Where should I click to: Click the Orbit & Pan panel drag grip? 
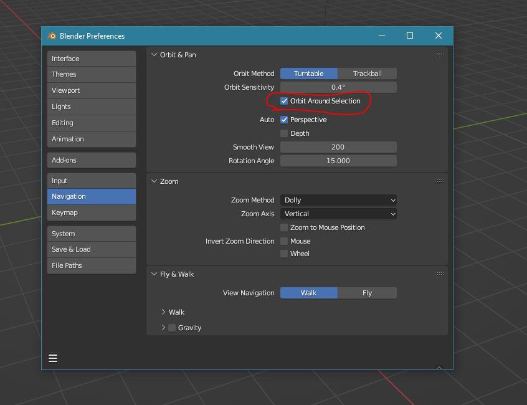(440, 54)
